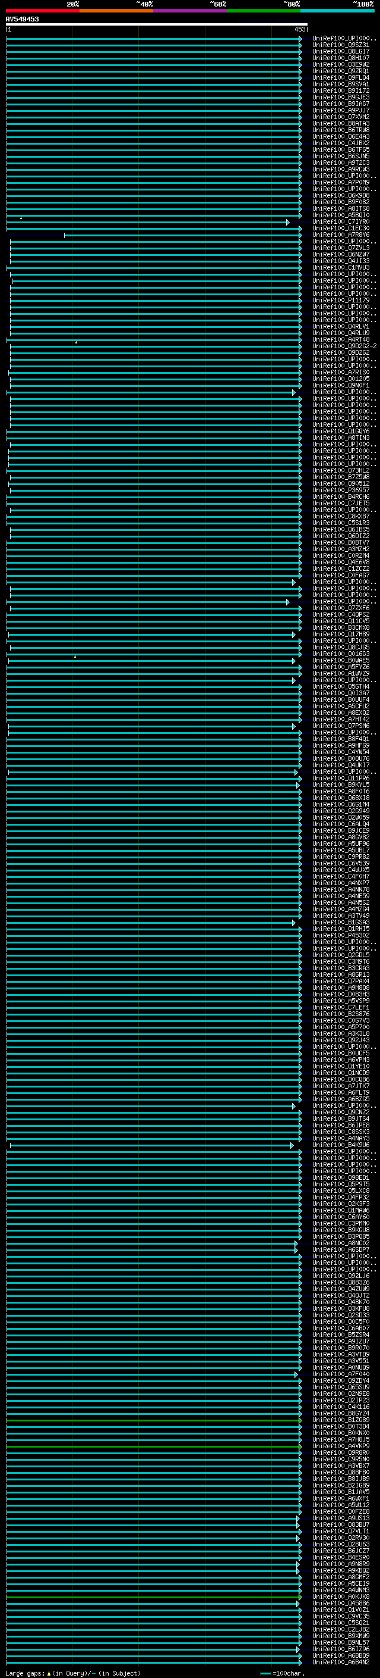The height and width of the screenshot is (1678, 380).
Task: Click the white query sequence bar
Action: click(x=157, y=24)
